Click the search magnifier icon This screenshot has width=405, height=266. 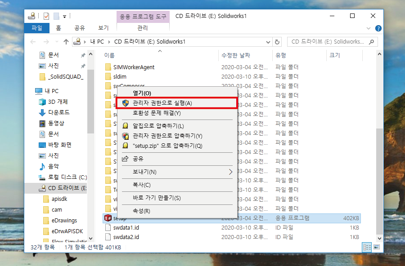click(371, 42)
